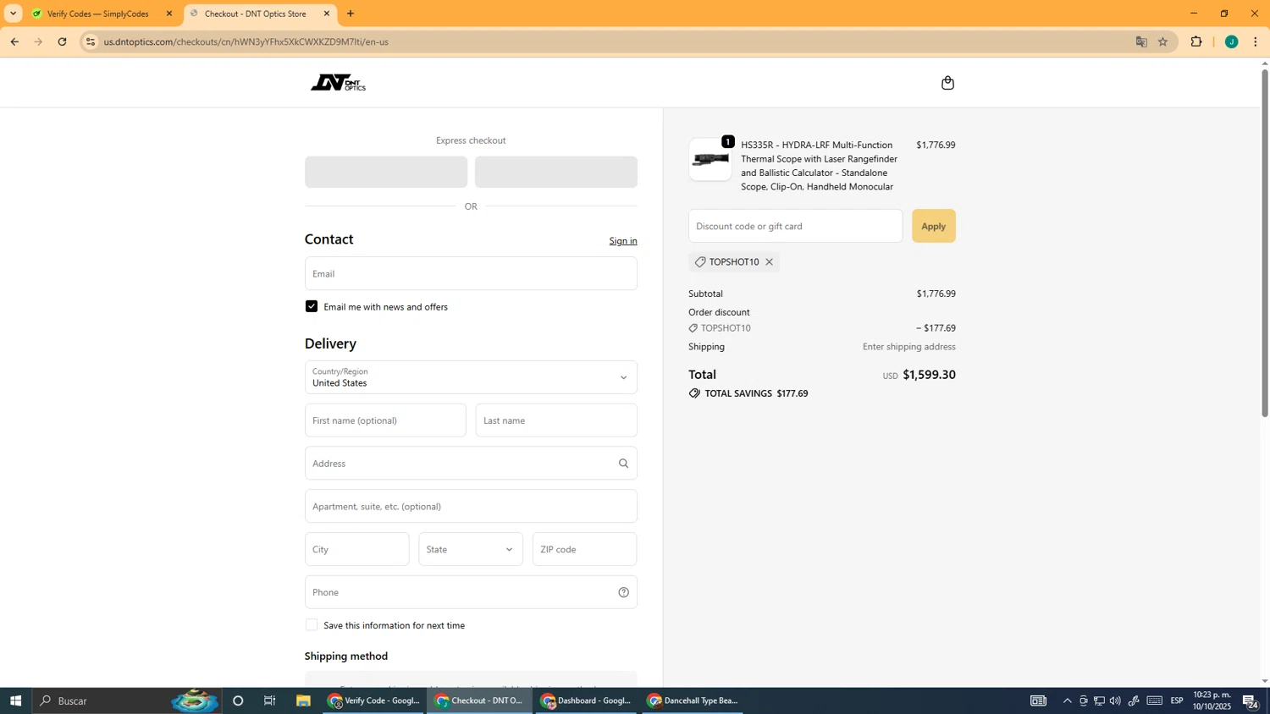
Task: View site information icon in address bar
Action: pyautogui.click(x=91, y=41)
